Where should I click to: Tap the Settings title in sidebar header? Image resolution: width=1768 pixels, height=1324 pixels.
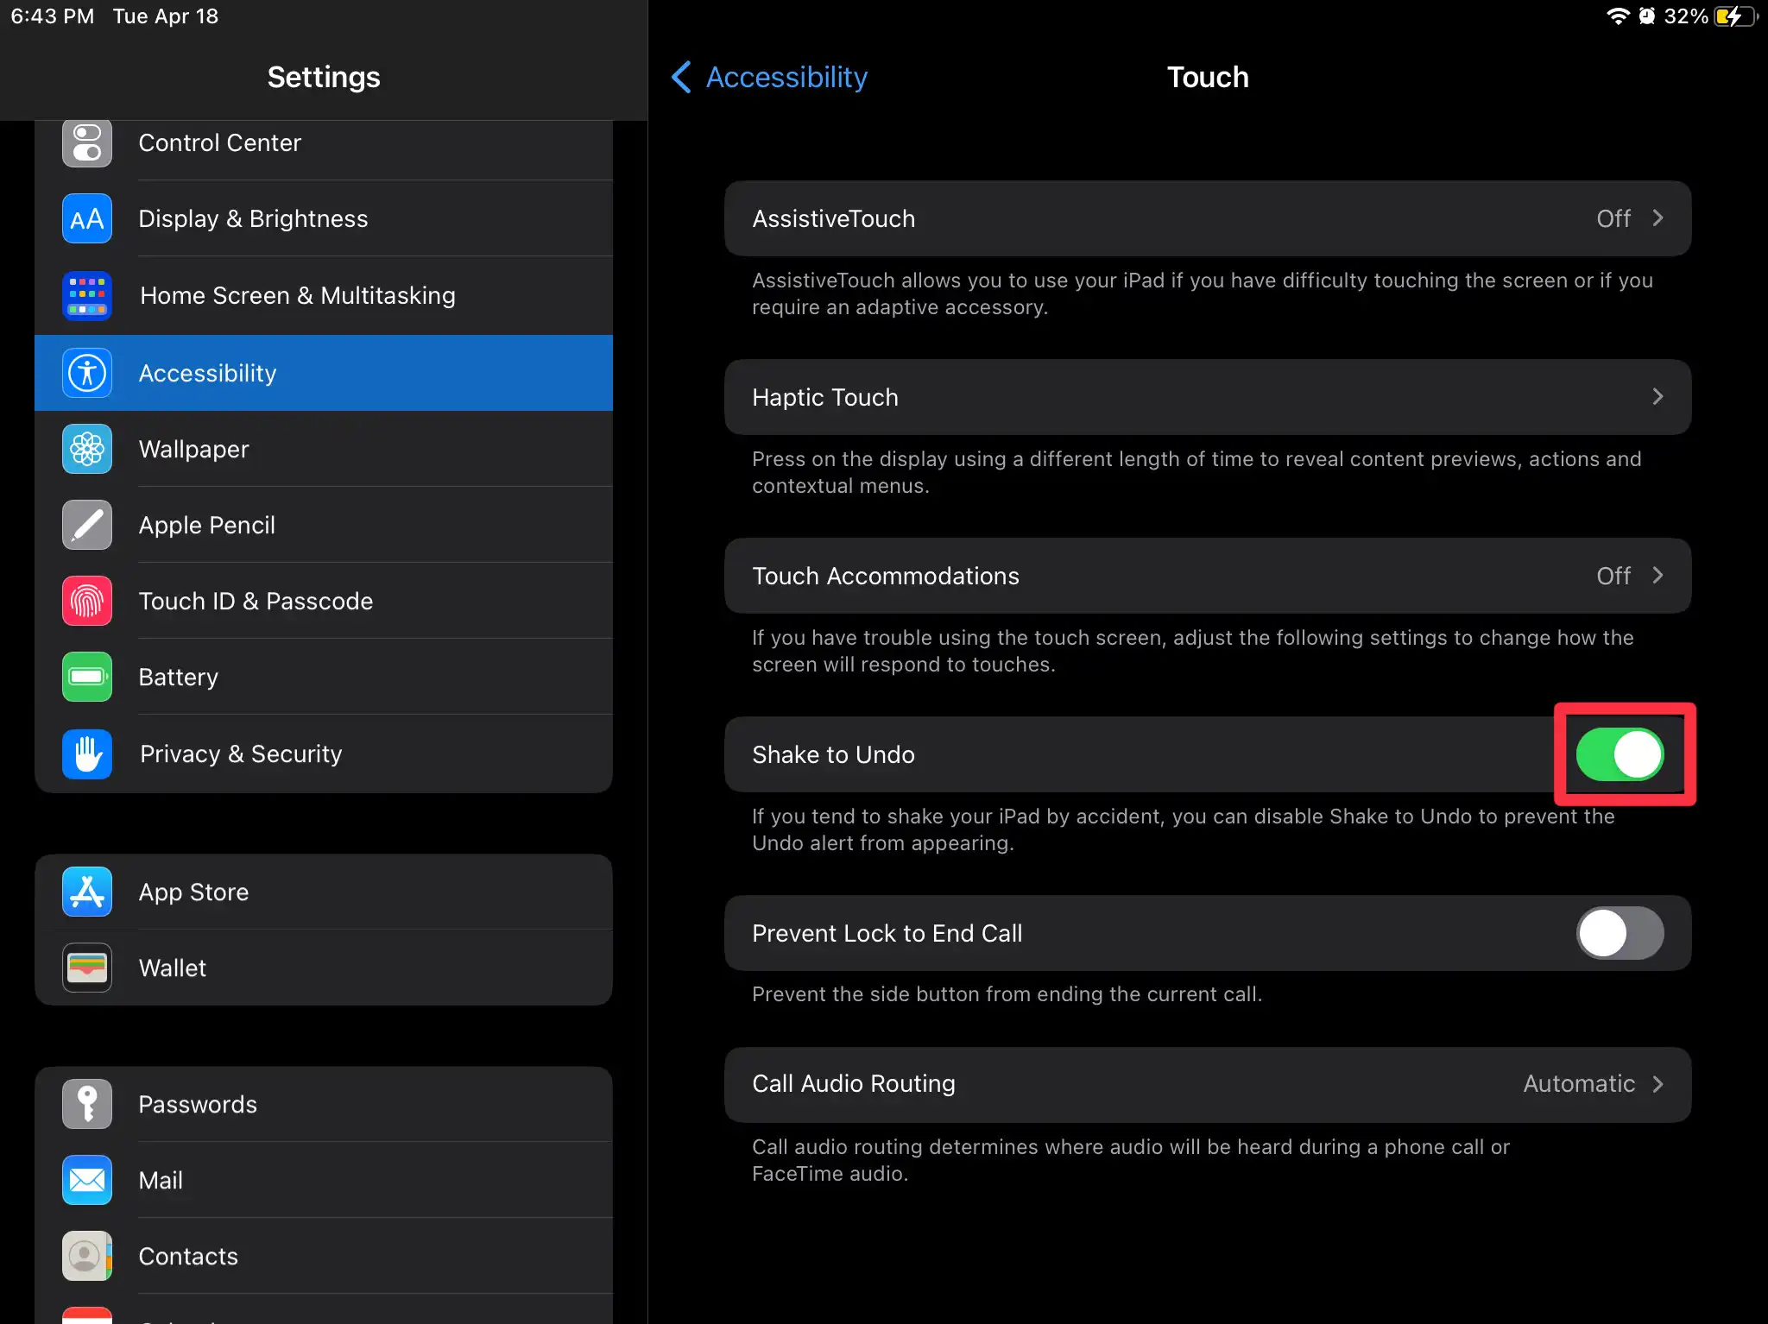324,77
